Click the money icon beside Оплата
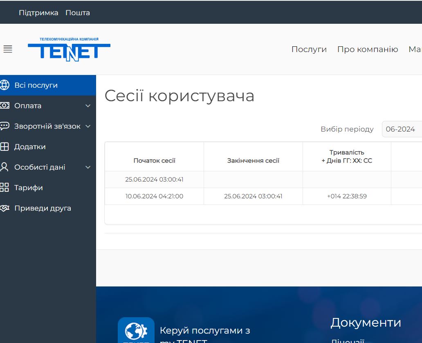Image resolution: width=422 pixels, height=343 pixels. click(x=4, y=106)
